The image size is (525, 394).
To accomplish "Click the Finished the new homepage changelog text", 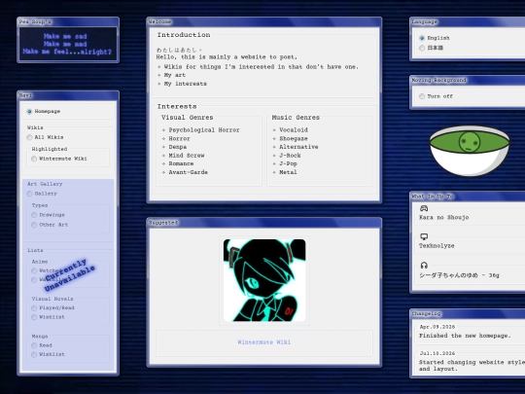I will [x=465, y=336].
